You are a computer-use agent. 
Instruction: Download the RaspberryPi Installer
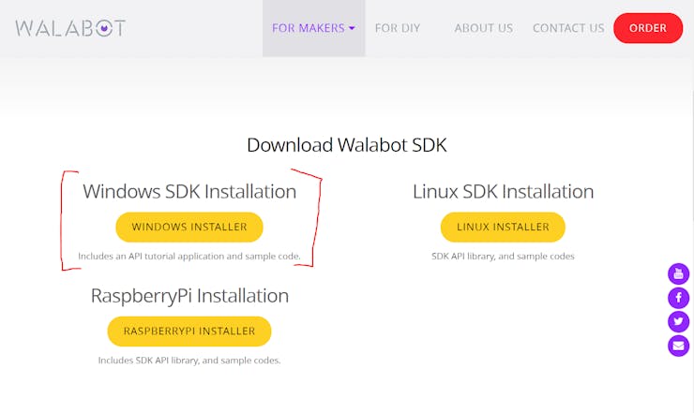click(x=189, y=332)
